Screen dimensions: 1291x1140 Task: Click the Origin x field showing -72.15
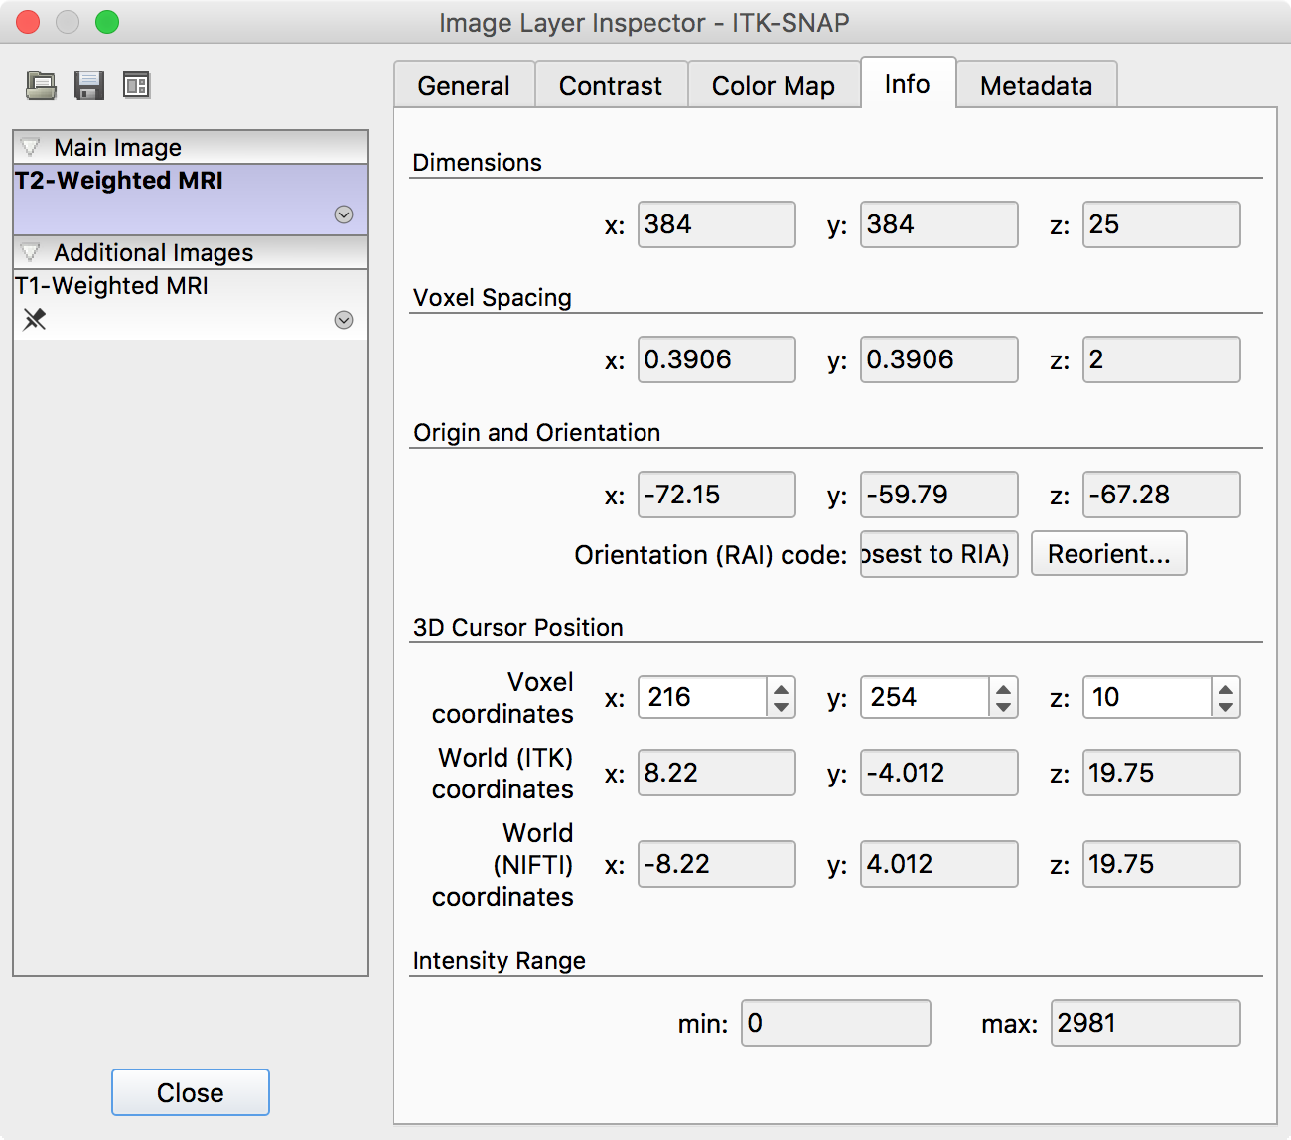(717, 495)
